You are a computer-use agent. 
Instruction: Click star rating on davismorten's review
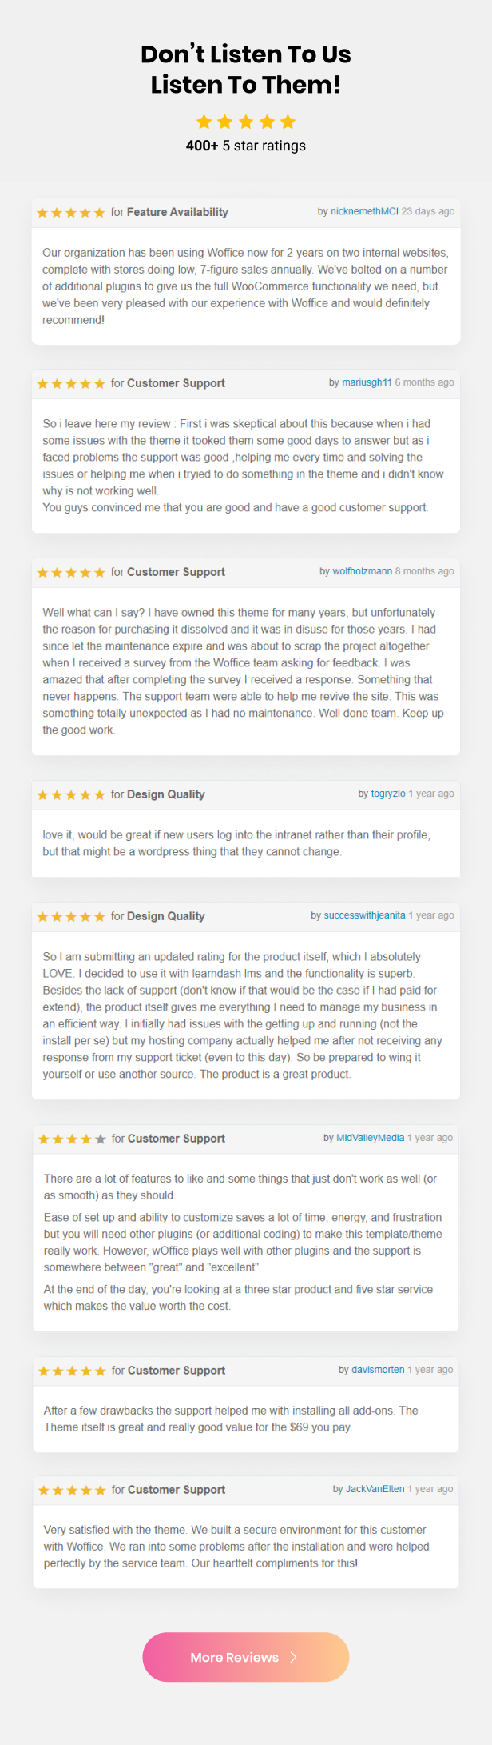pos(72,1371)
